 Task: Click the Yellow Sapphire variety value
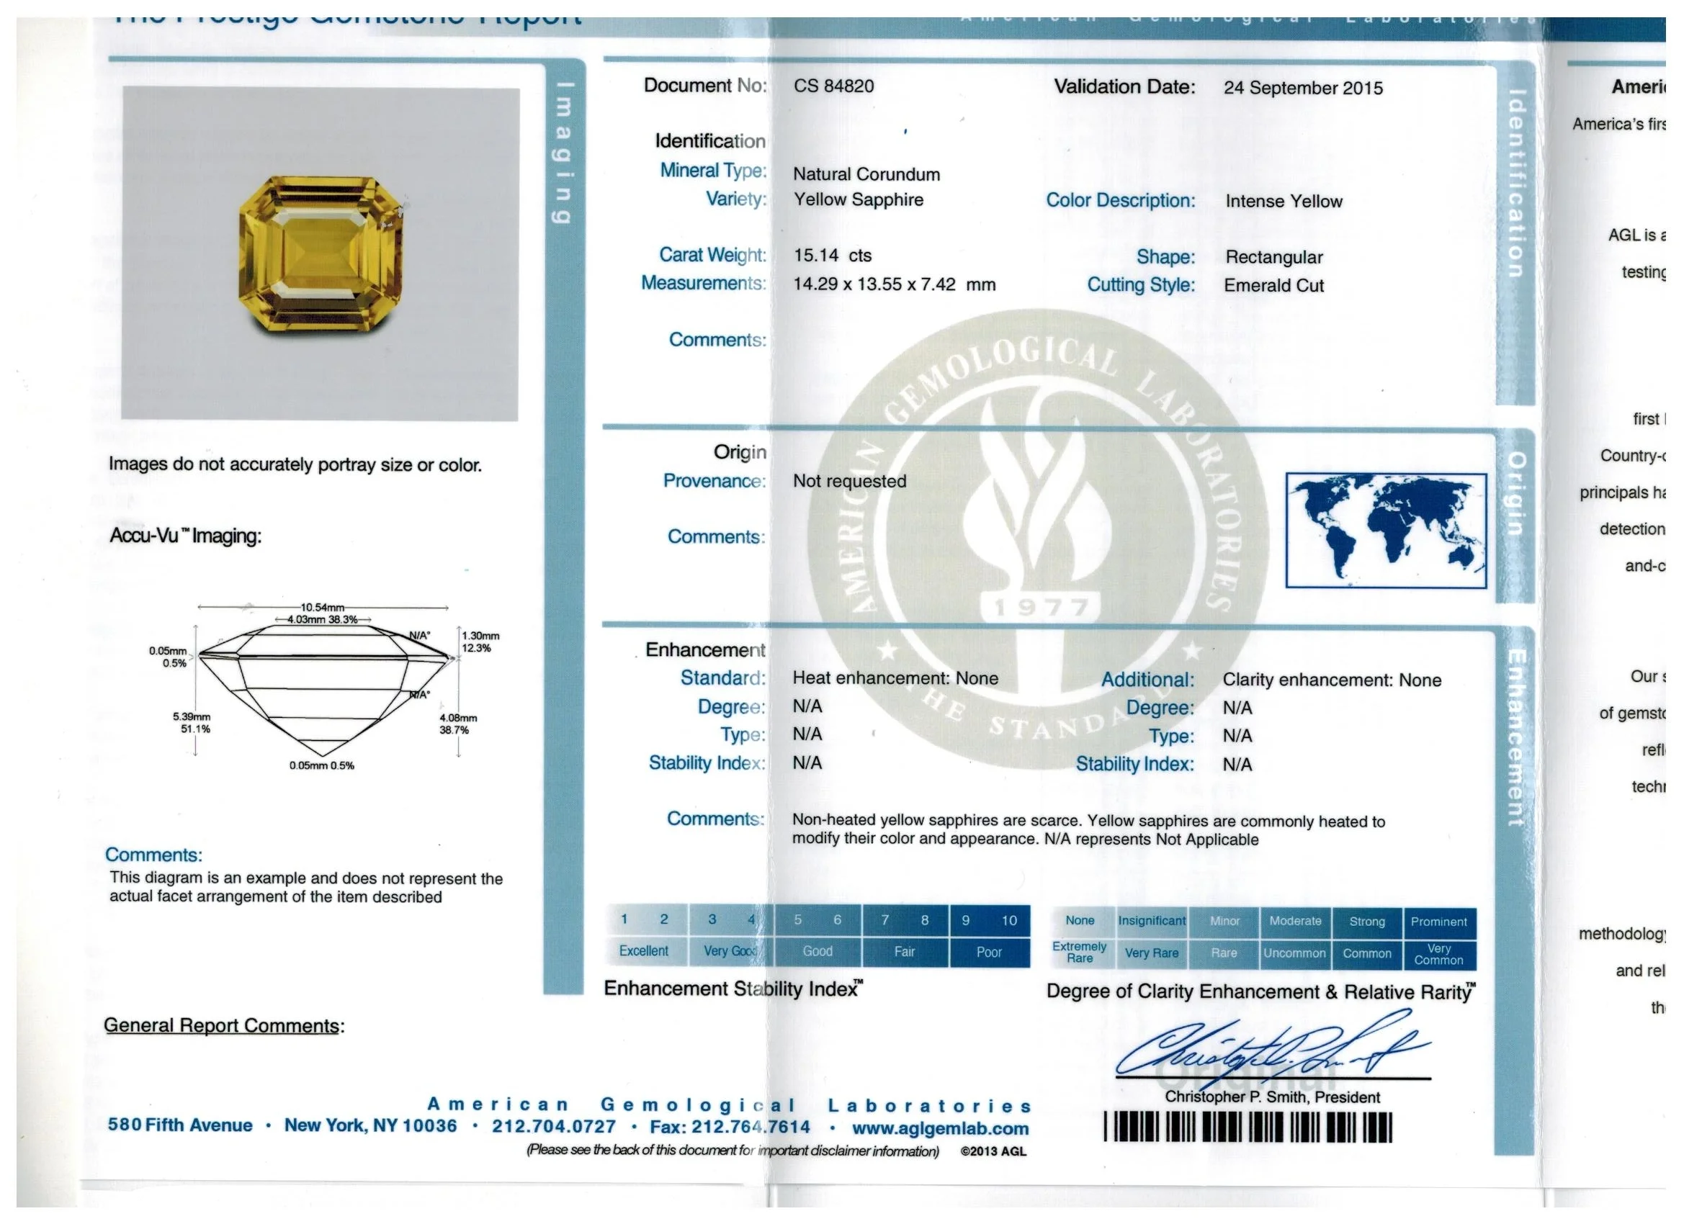tap(859, 199)
